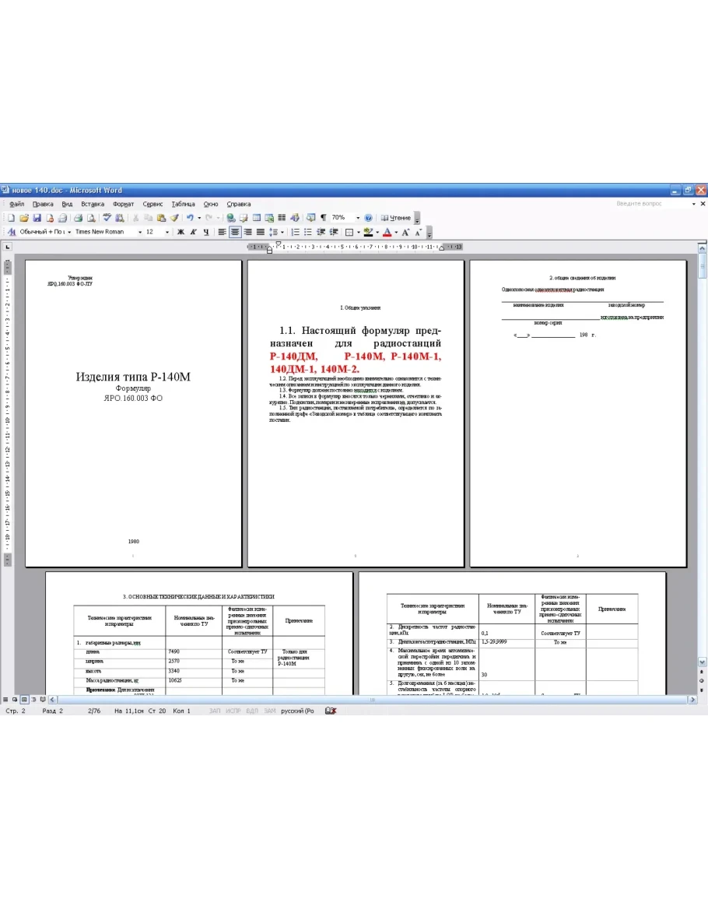
Task: Click the spelling check icon
Action: coord(107,218)
